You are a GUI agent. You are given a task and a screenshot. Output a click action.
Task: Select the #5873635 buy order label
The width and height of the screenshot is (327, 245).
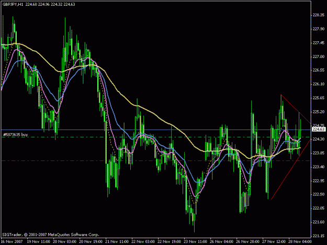click(x=15, y=135)
